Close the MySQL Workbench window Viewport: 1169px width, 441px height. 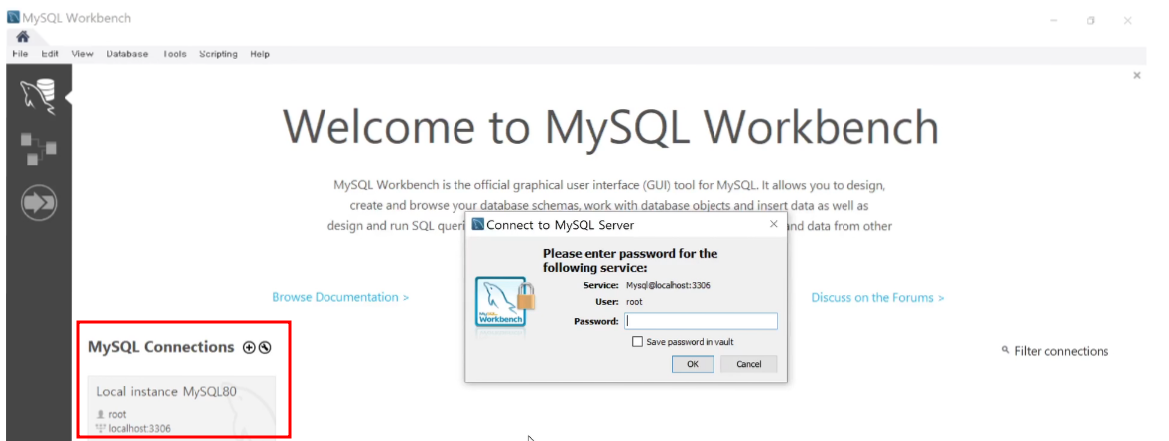coord(1128,20)
